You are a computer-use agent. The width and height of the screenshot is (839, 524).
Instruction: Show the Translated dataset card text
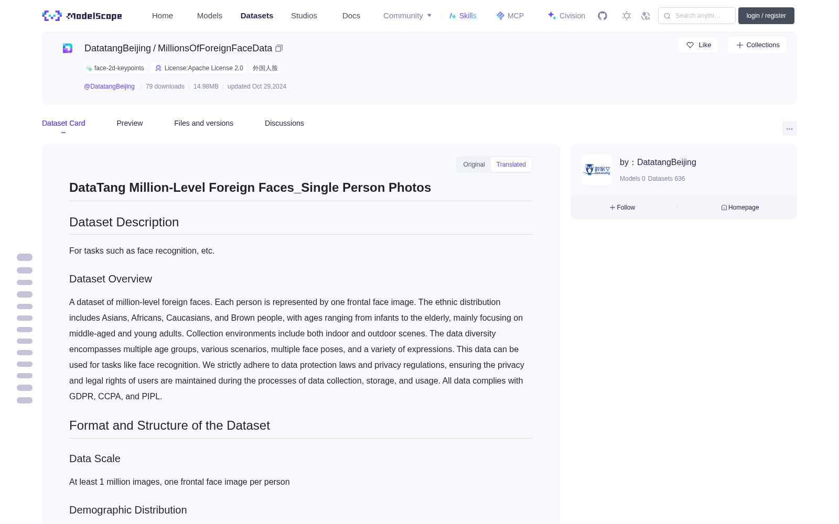click(x=511, y=165)
